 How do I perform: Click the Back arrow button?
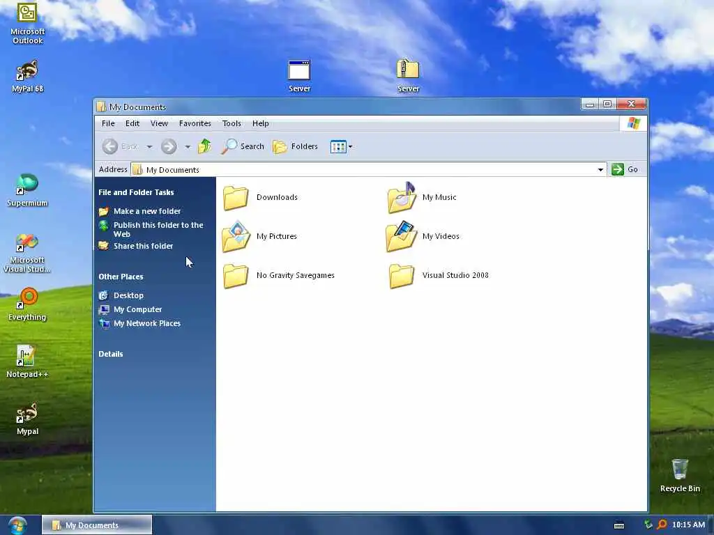coord(109,146)
